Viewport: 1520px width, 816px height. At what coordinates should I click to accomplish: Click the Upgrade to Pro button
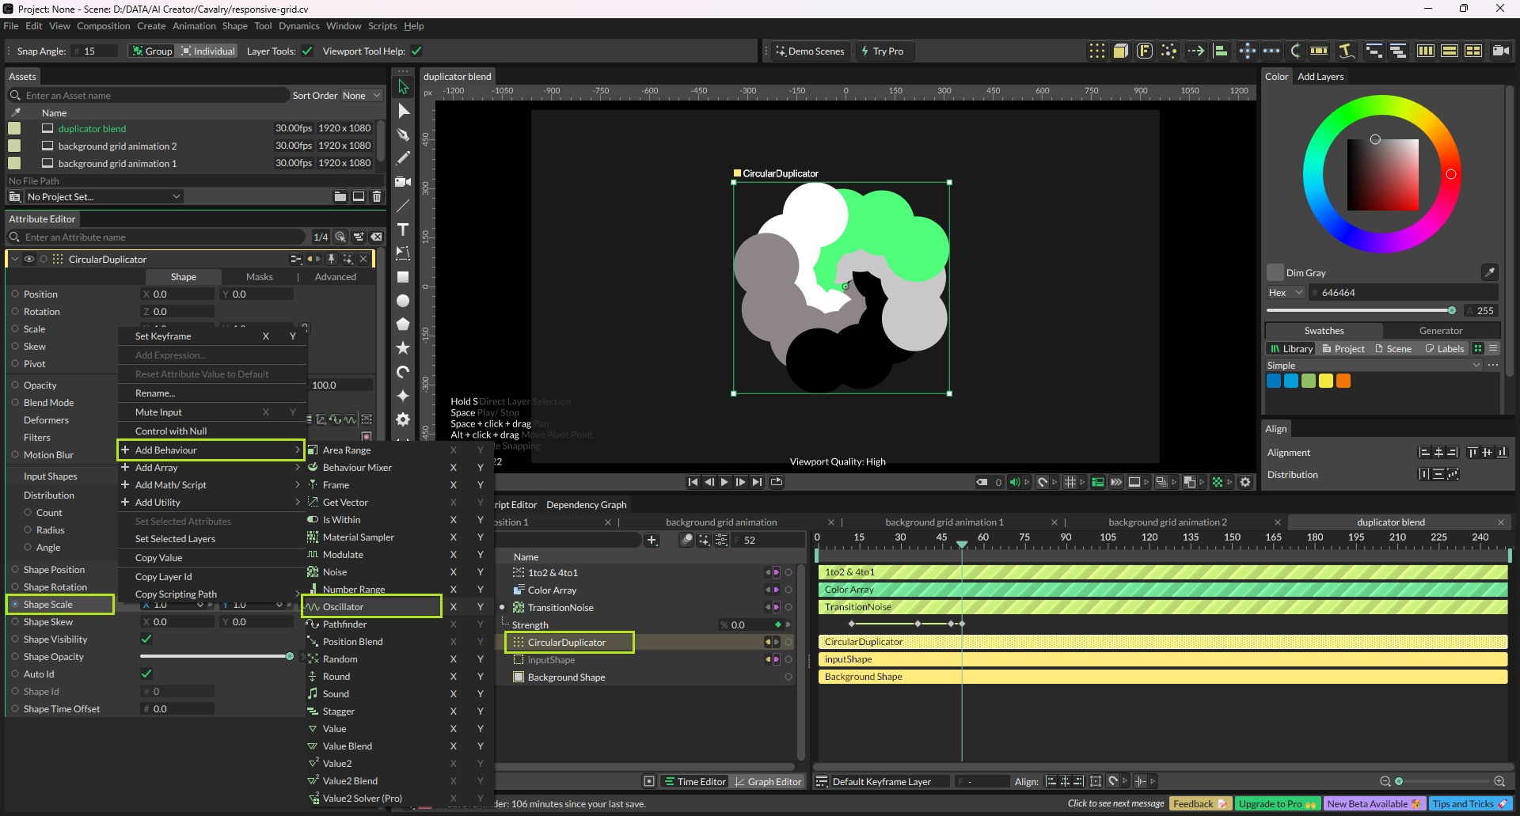point(1276,804)
